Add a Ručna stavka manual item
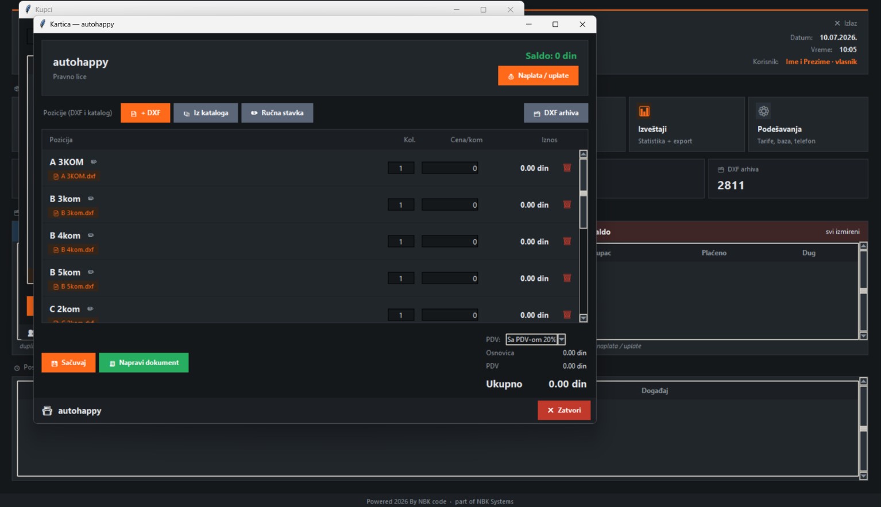 tap(277, 113)
